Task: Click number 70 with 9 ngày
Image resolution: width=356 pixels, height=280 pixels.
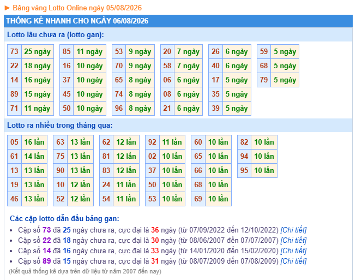Action: [x=119, y=65]
